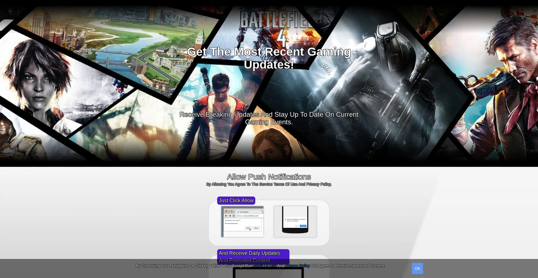
Task: Click the desktop browser Allow illustration
Action: [242, 222]
